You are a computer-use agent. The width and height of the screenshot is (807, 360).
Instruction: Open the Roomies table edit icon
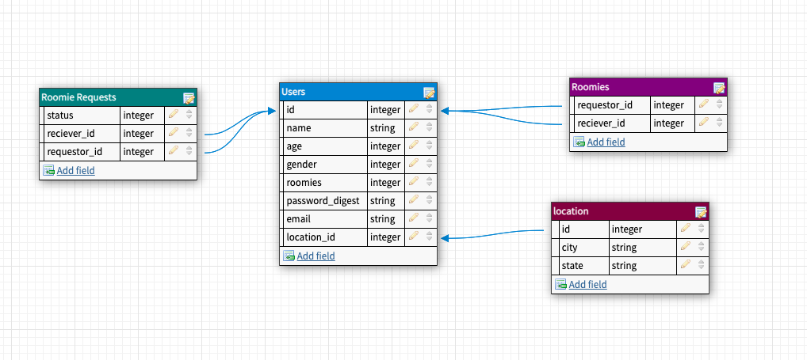(x=720, y=88)
